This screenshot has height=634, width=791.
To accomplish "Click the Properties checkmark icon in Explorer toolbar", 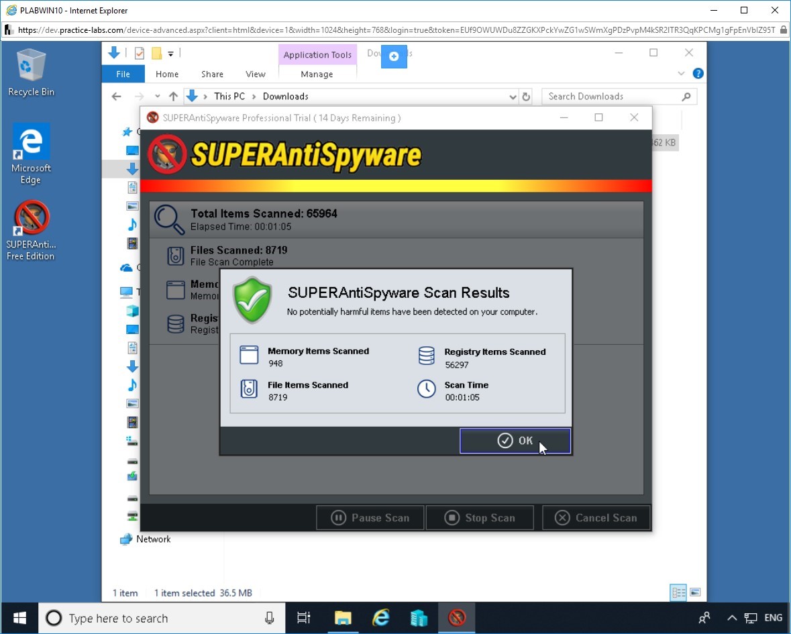I will pyautogui.click(x=140, y=53).
